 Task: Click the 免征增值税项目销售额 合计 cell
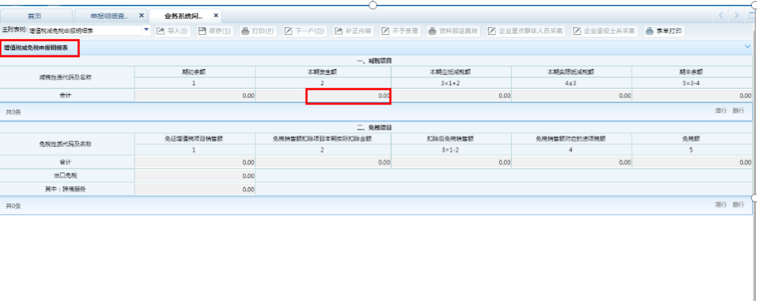[195, 162]
